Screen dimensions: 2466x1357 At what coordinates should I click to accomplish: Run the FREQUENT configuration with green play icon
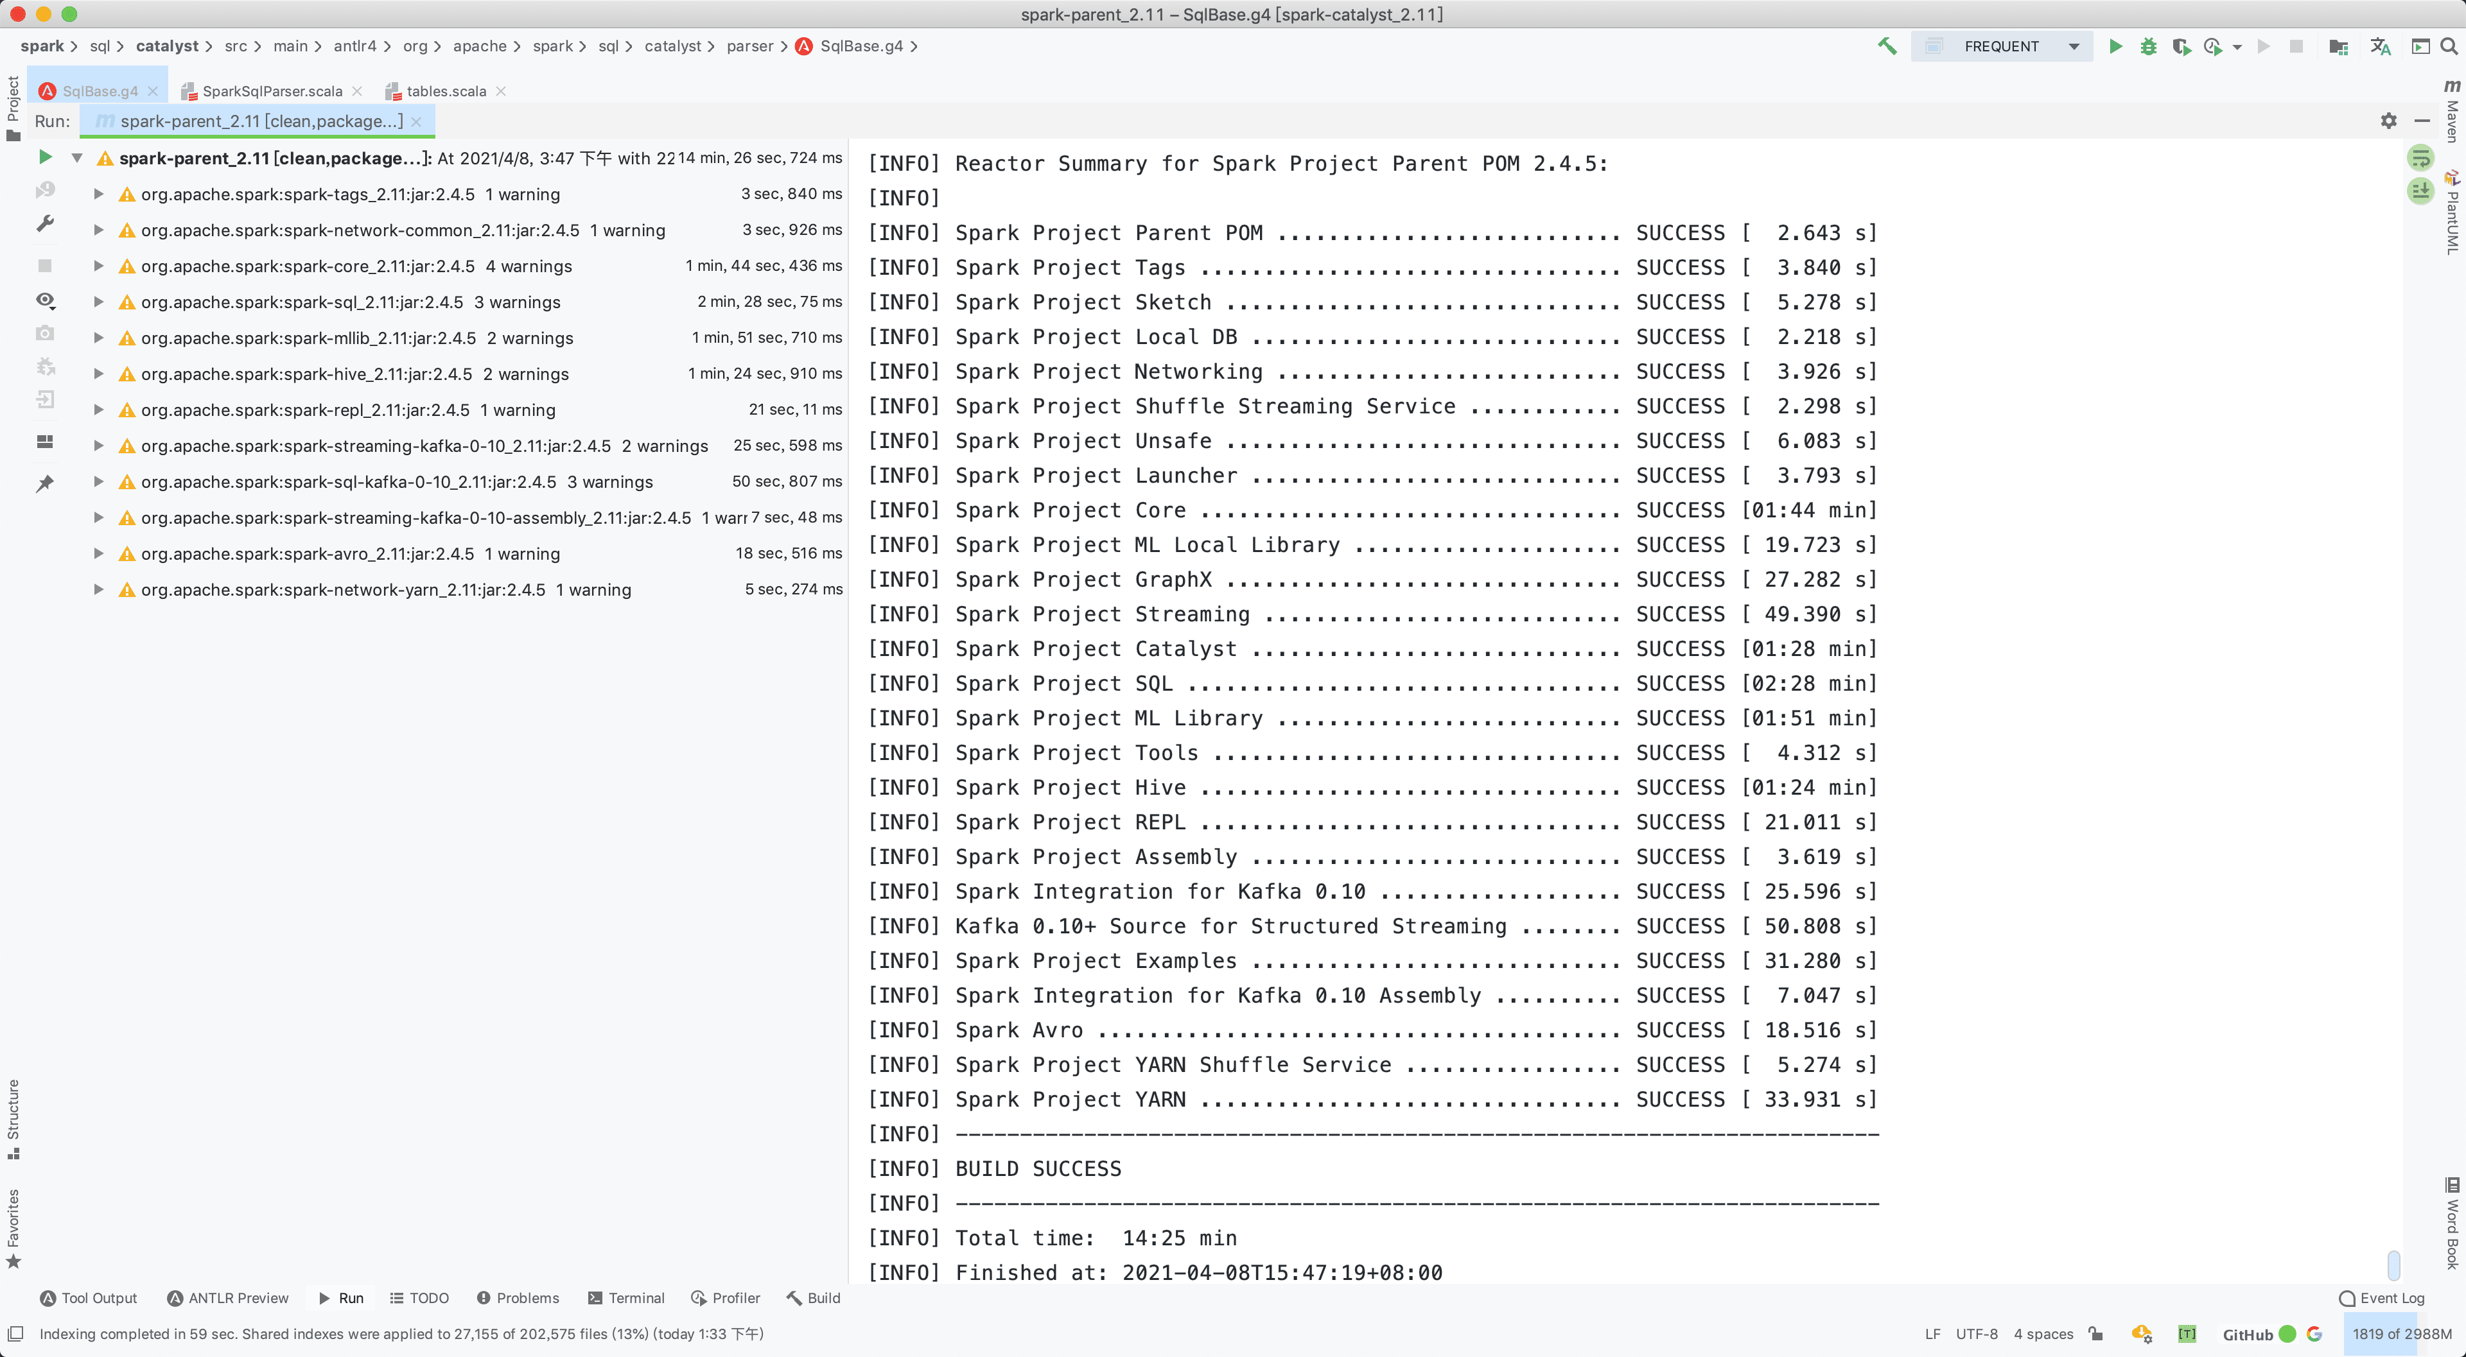[x=2115, y=46]
